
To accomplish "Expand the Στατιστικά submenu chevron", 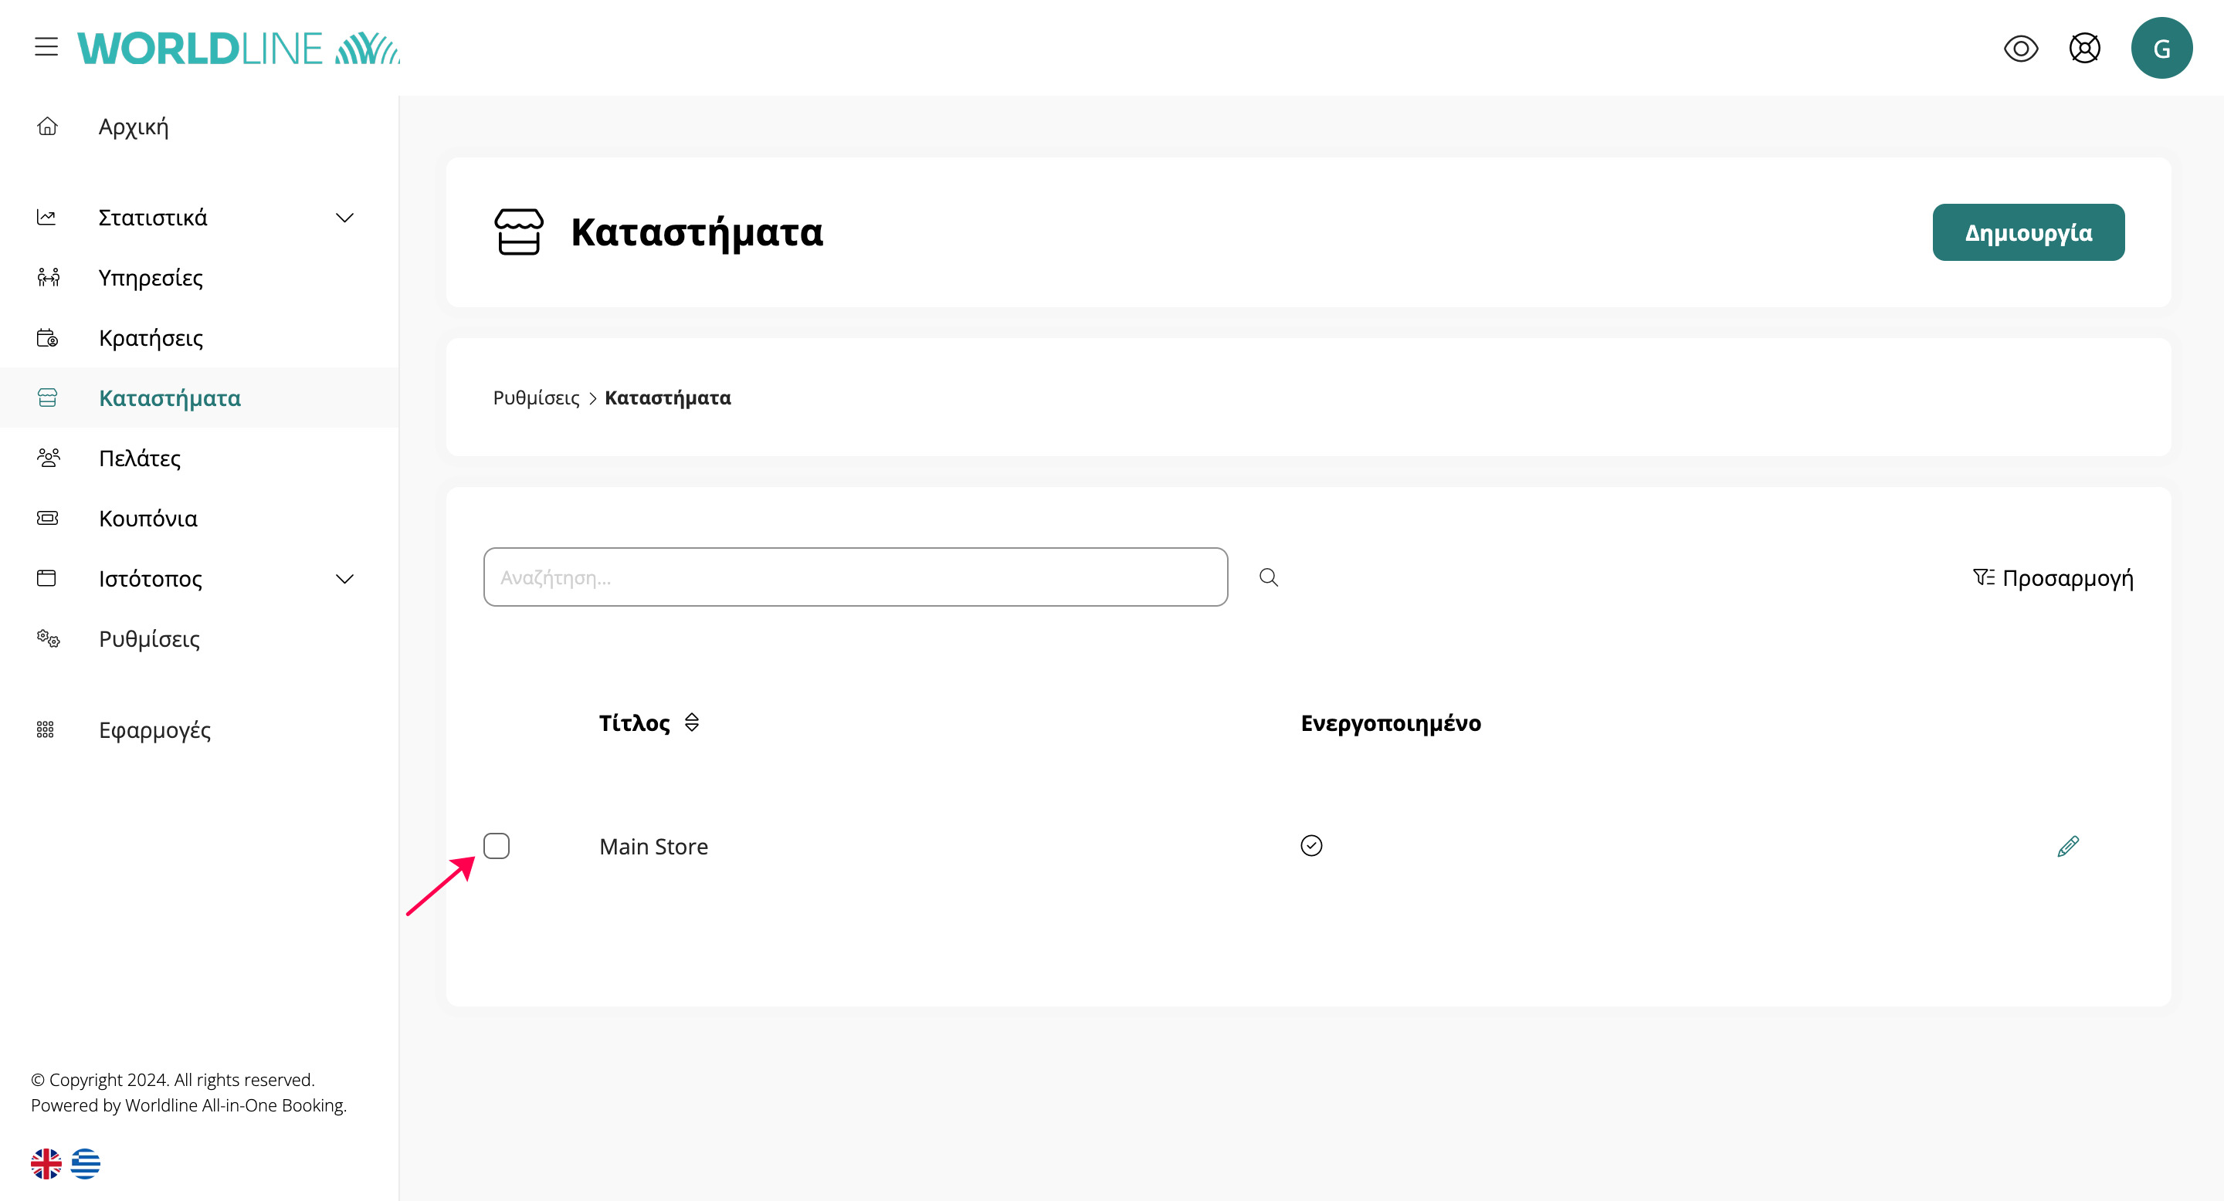I will pyautogui.click(x=344, y=218).
